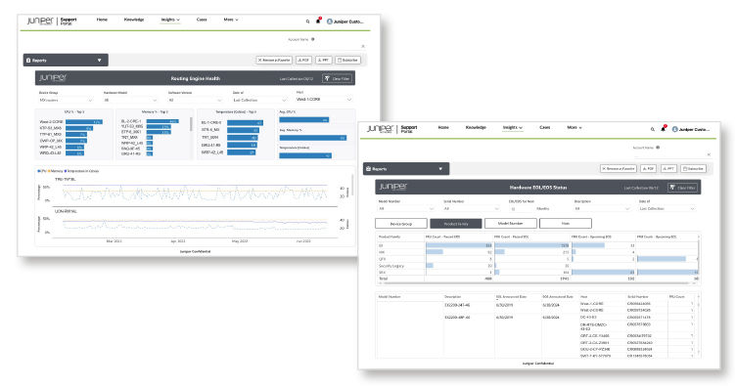Click search icon in Routing Engine Health window
Screen dimensions: 735x387
pos(307,21)
